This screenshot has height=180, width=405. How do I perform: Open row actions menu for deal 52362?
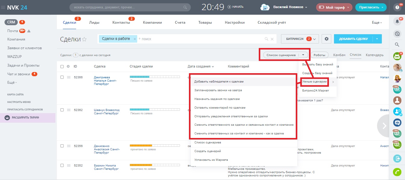pos(69,110)
